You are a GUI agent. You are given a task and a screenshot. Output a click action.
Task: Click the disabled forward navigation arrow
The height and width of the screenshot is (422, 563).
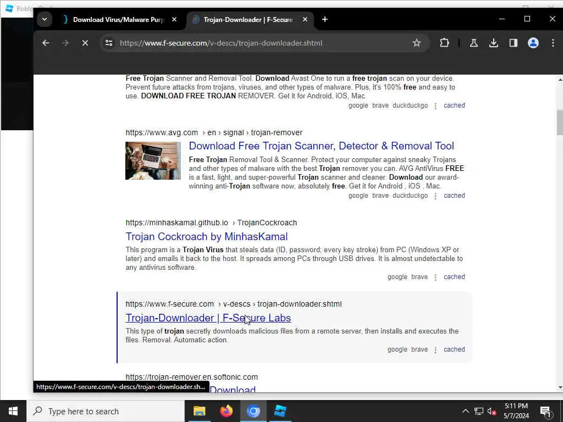[65, 43]
